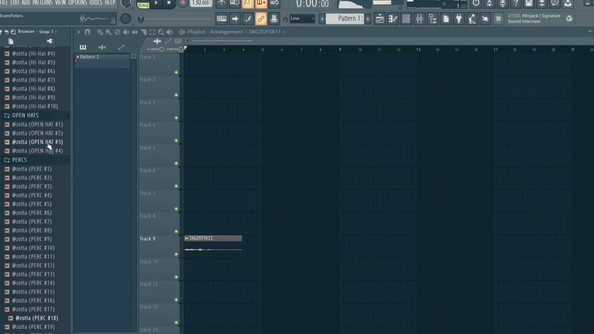
Task: Toggle the metronome icon
Action: (x=222, y=3)
